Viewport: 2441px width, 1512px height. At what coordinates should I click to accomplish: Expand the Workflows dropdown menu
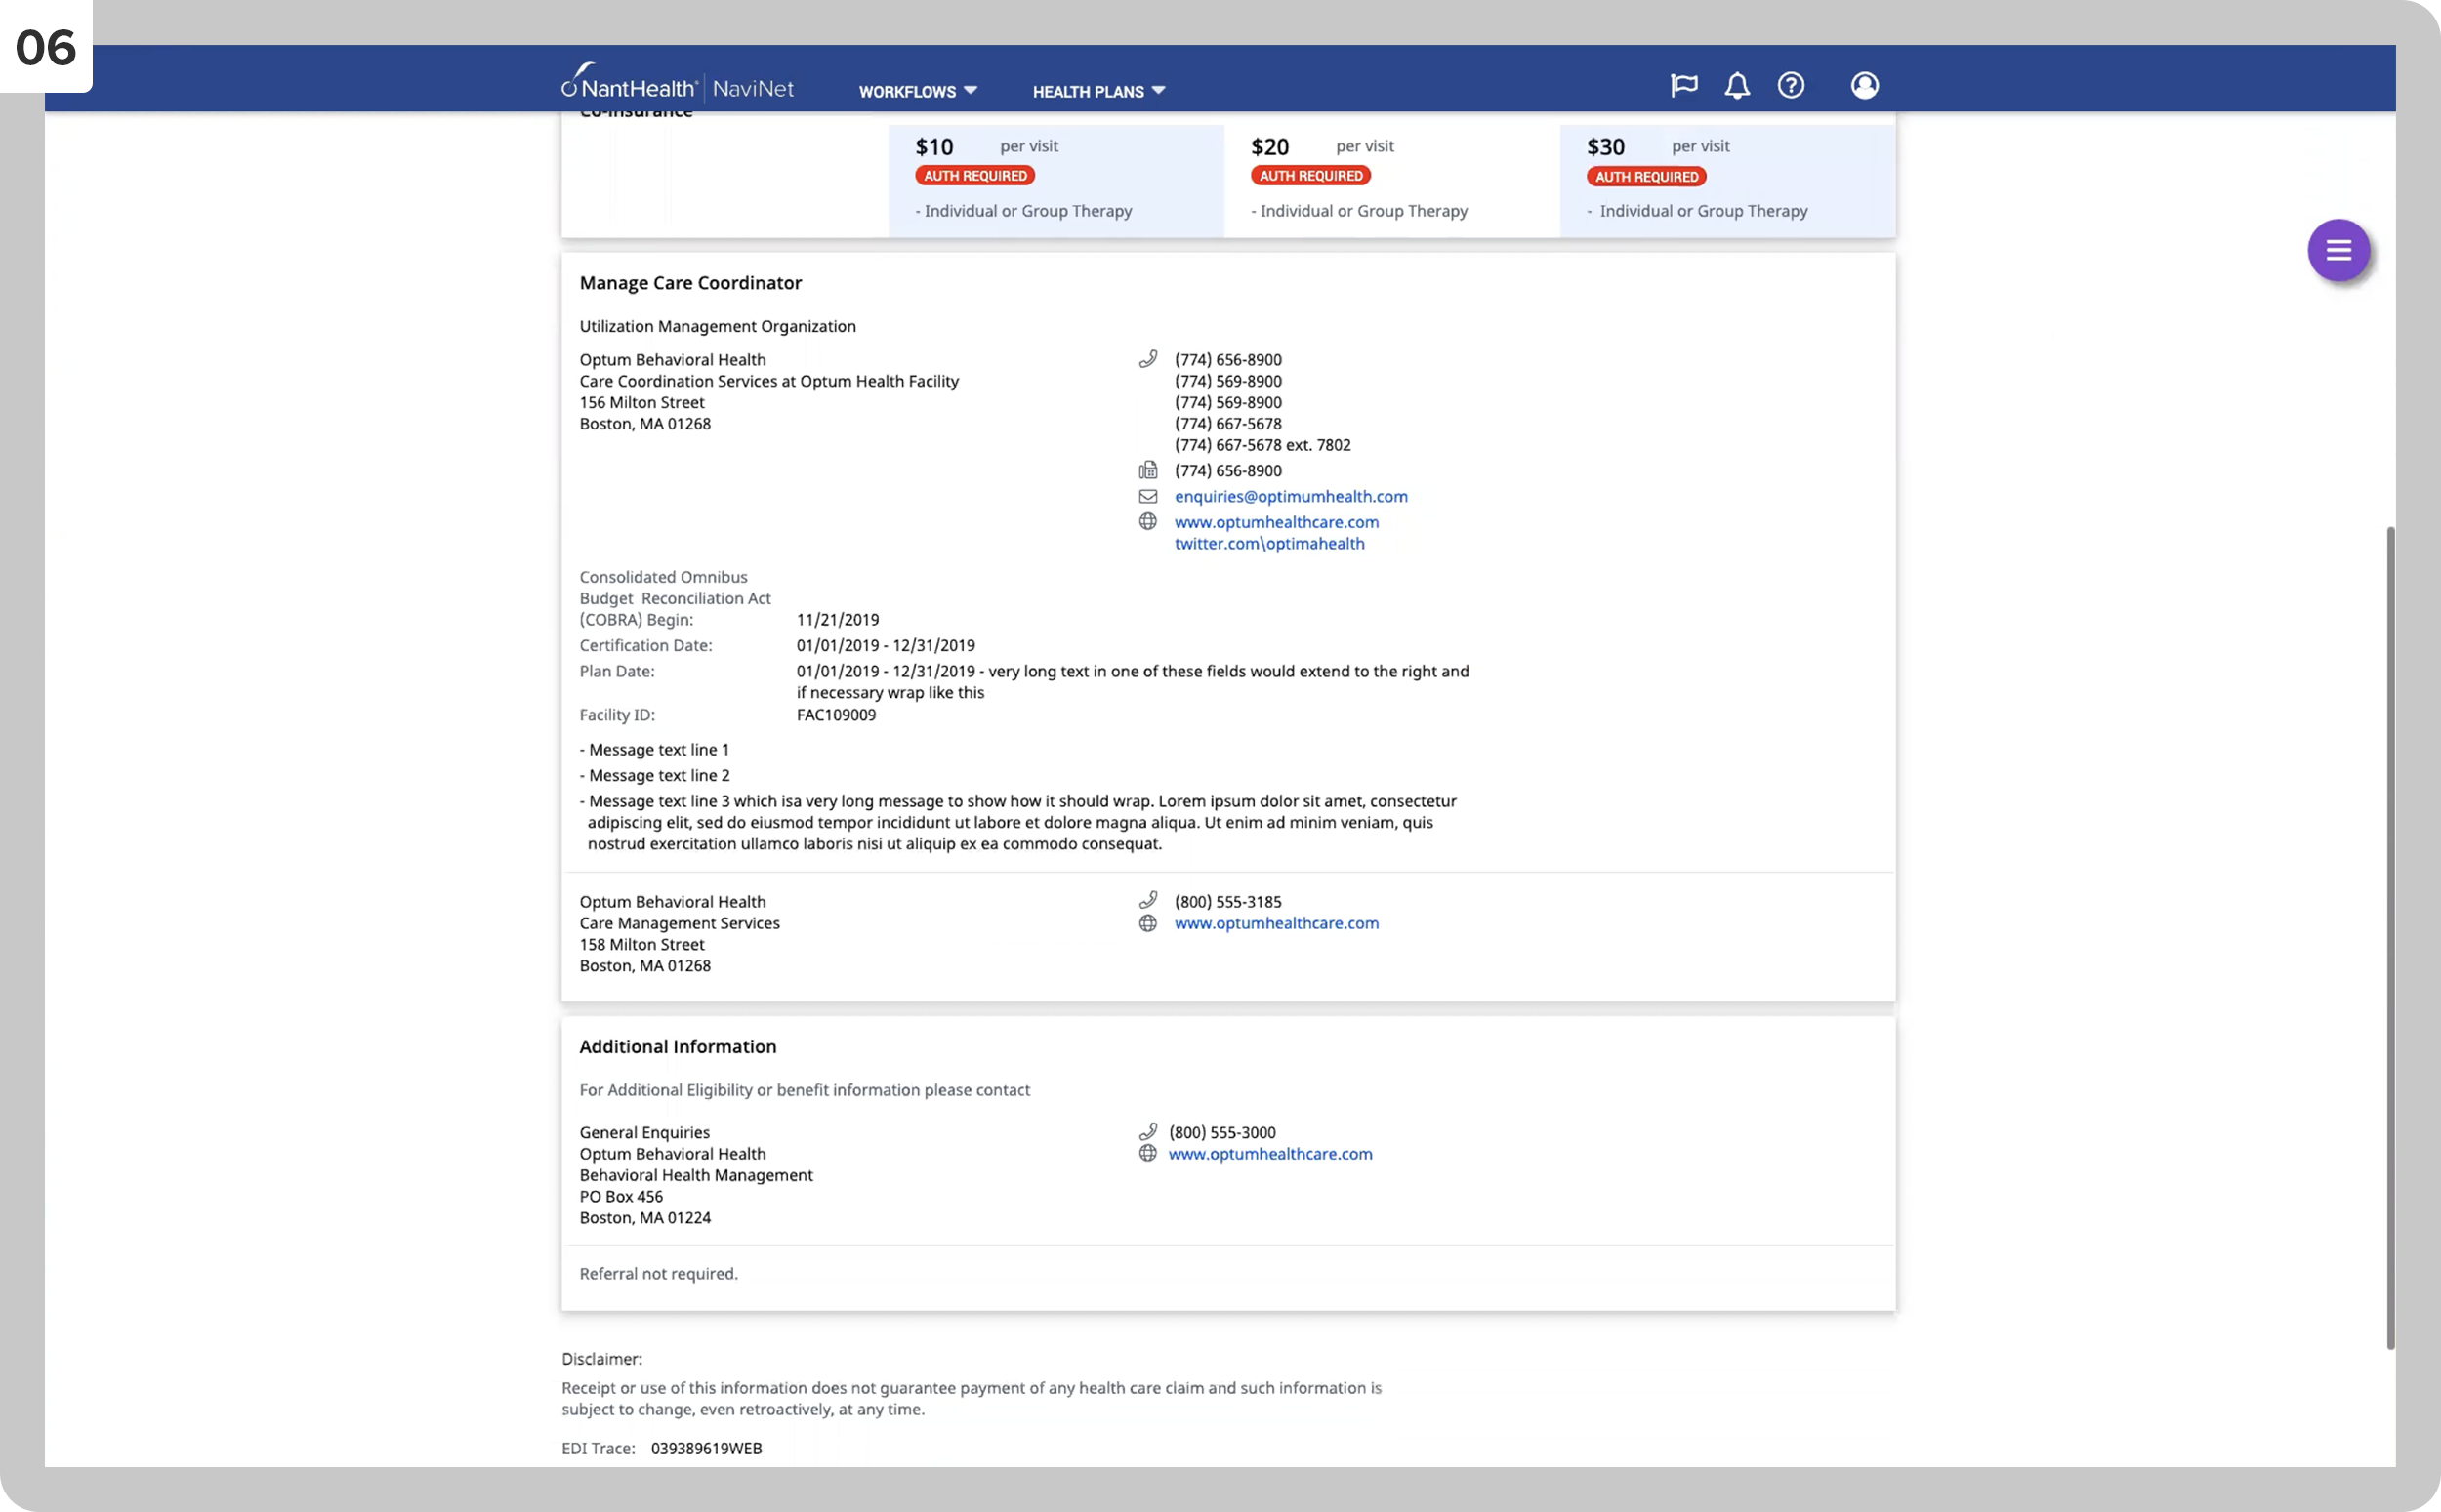pyautogui.click(x=918, y=91)
